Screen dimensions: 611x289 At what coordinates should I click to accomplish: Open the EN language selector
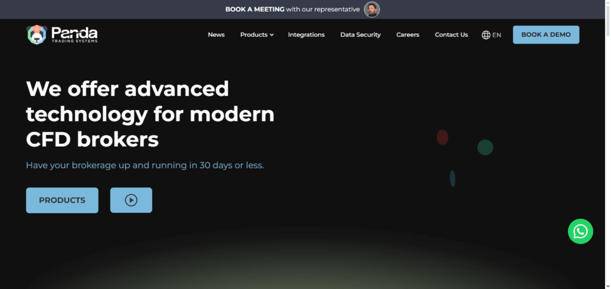(x=496, y=35)
